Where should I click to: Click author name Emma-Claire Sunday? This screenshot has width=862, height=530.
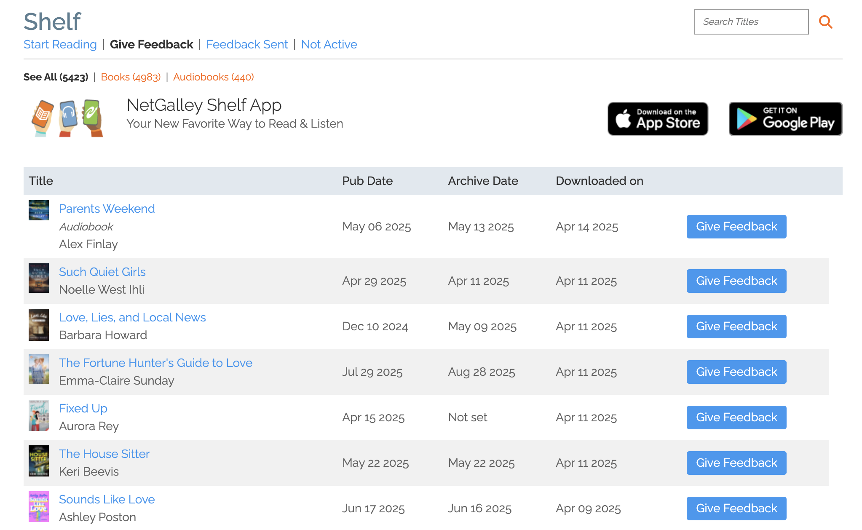click(x=117, y=380)
